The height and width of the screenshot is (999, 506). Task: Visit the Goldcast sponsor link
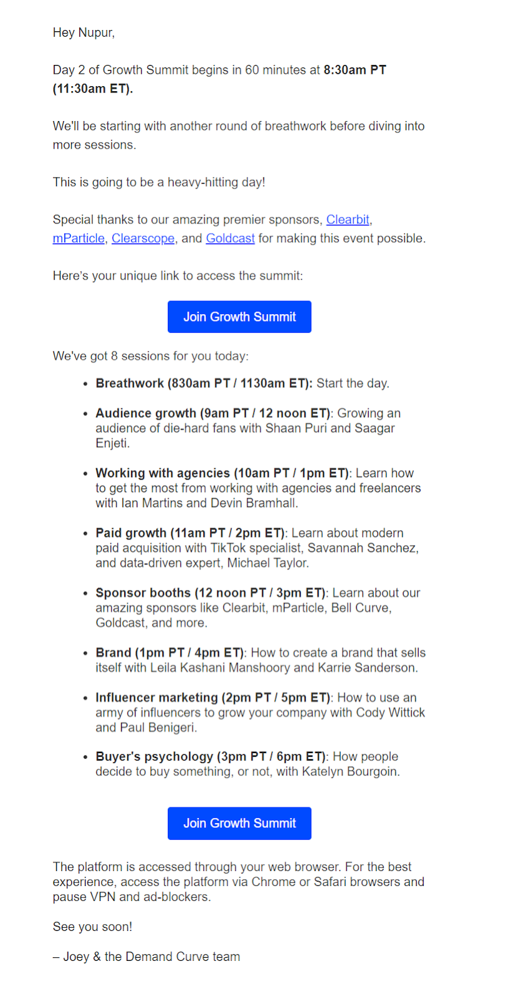[x=230, y=239]
